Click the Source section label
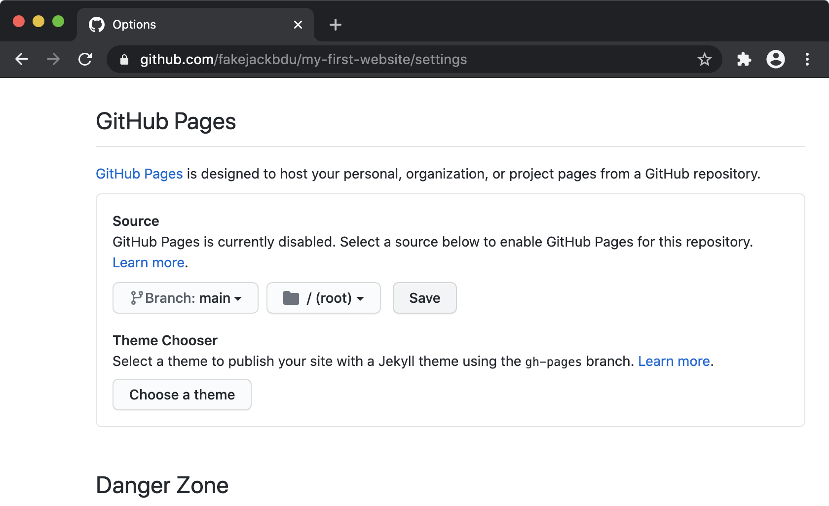 [x=136, y=221]
